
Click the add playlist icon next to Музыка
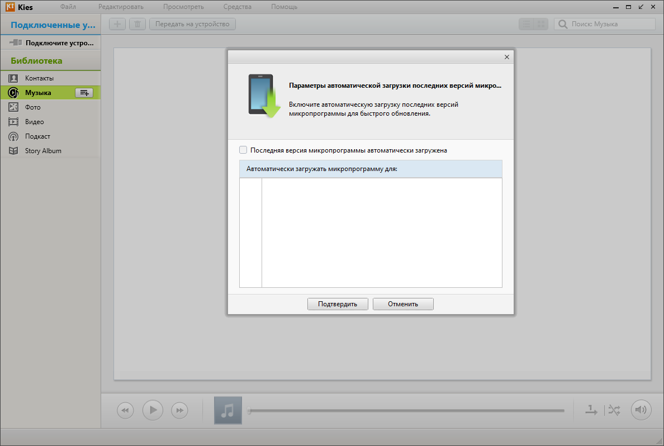click(x=84, y=93)
